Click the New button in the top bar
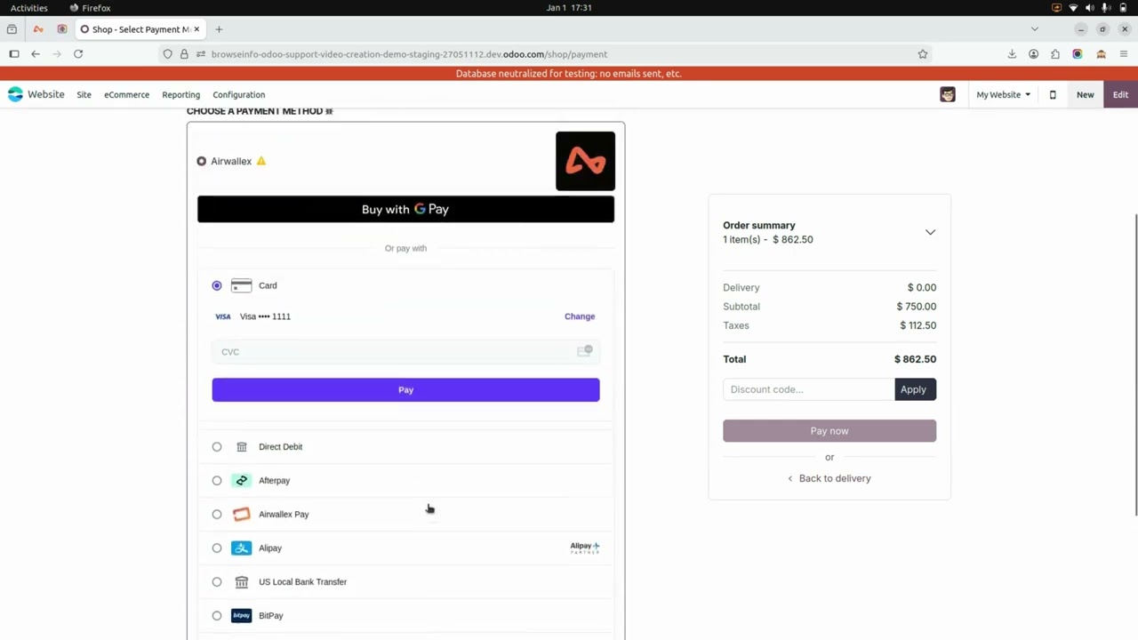1138x640 pixels. coord(1086,94)
